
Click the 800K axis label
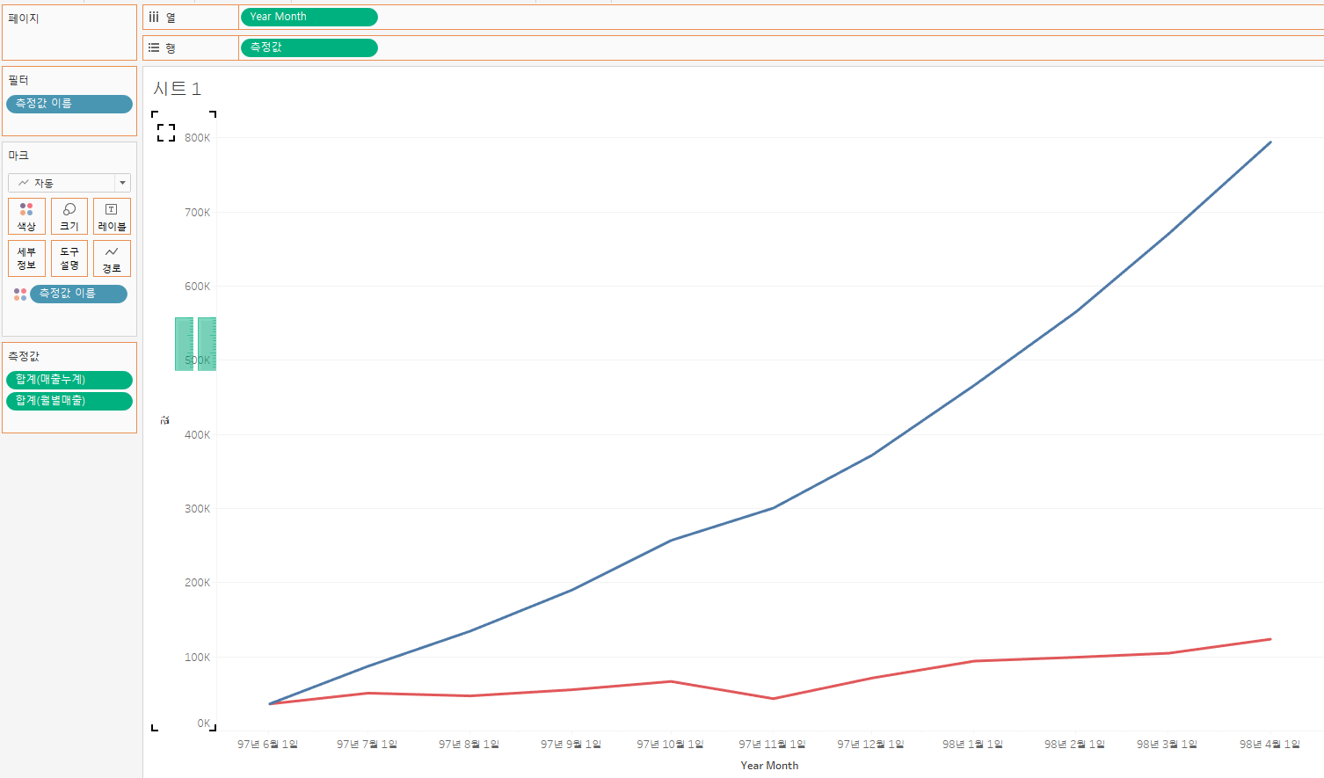coord(197,138)
